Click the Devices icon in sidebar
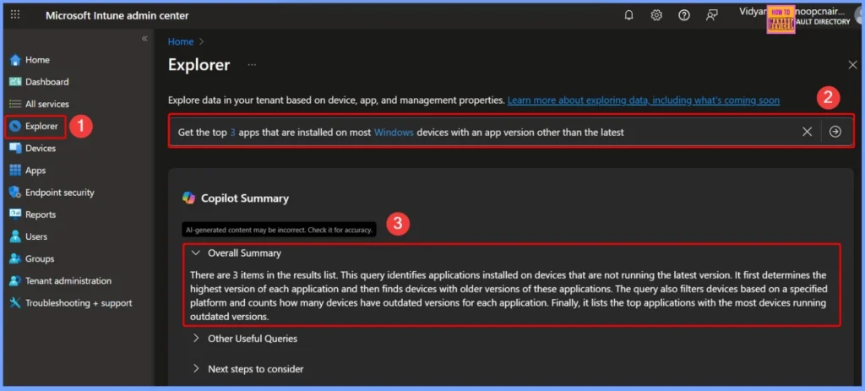 tap(15, 149)
